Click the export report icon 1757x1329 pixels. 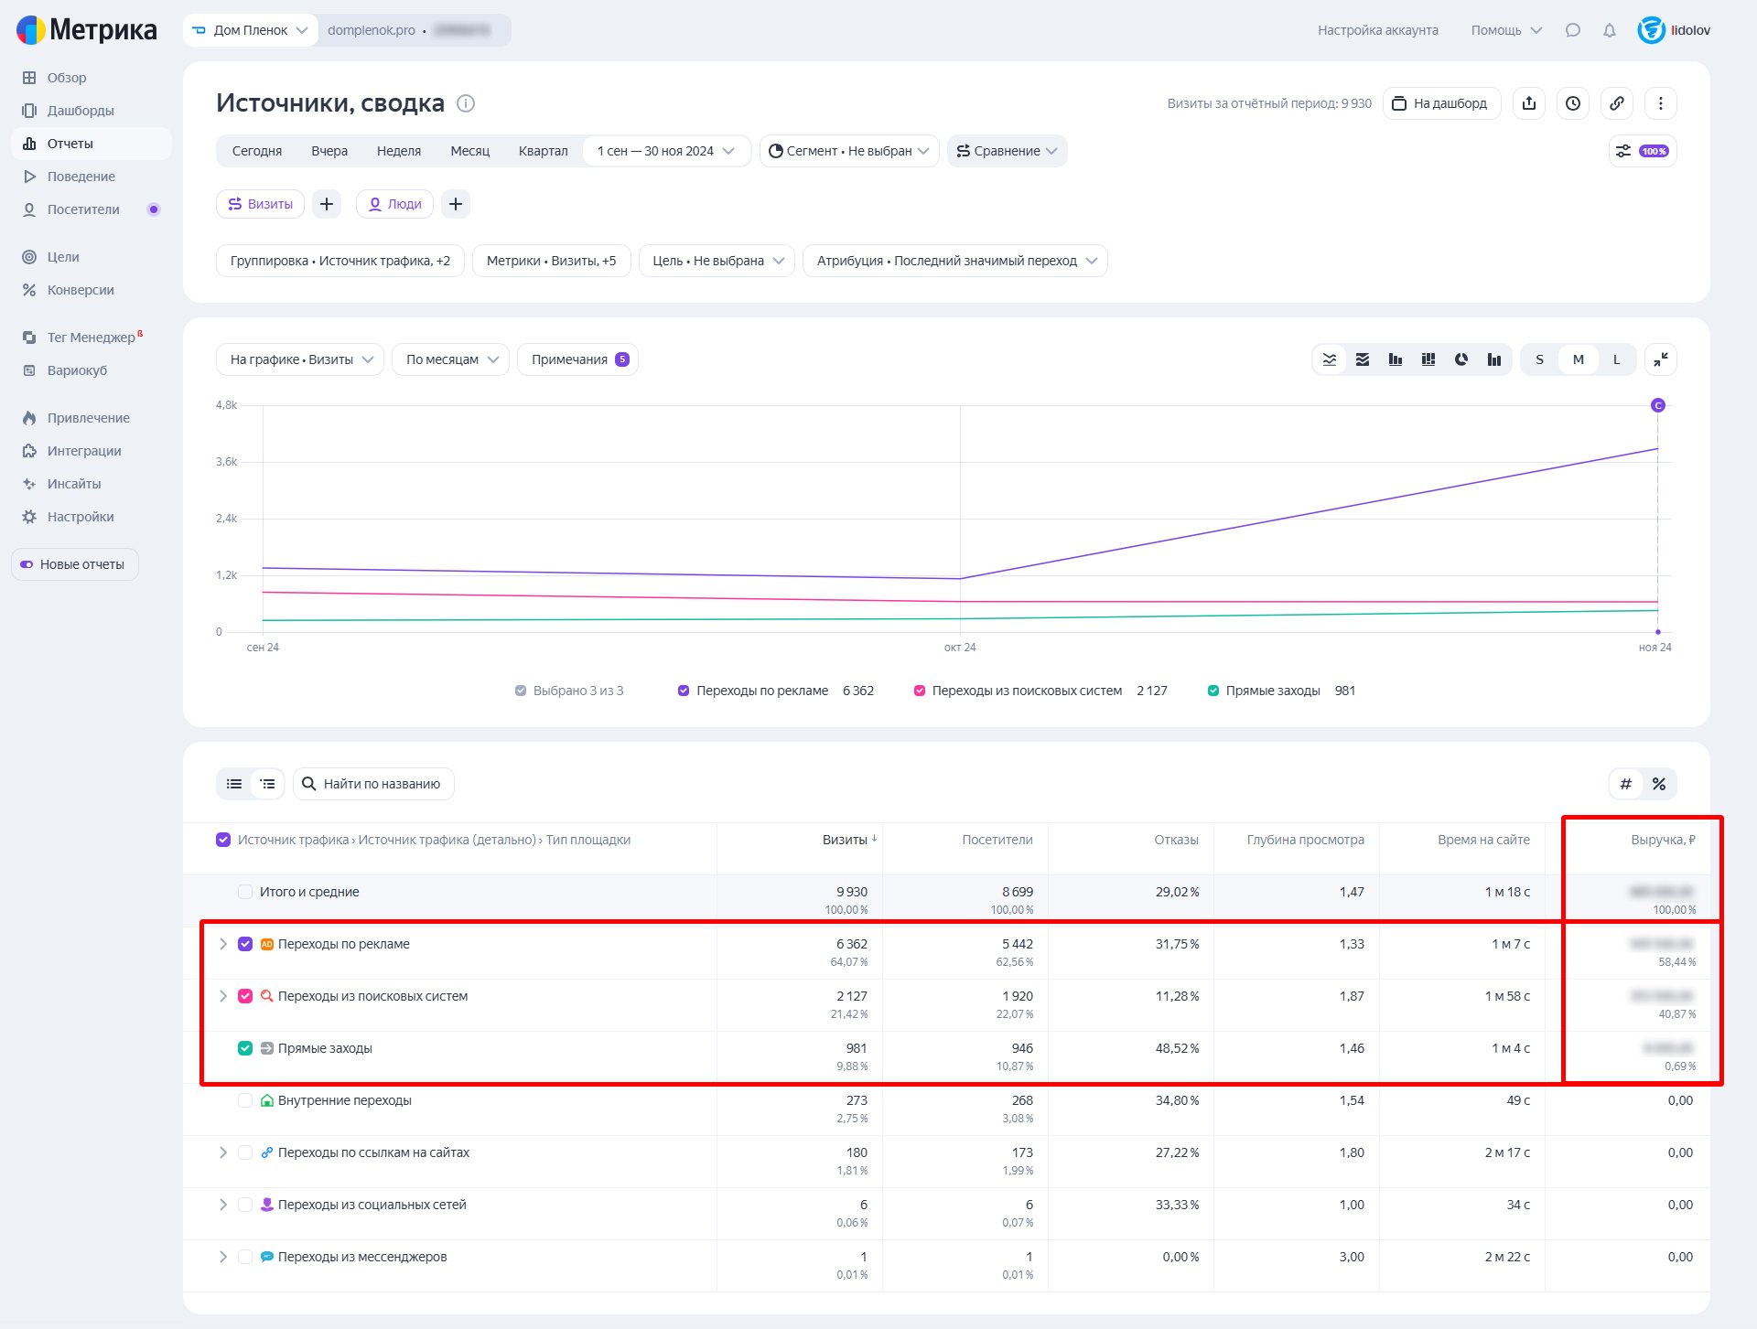click(1529, 103)
